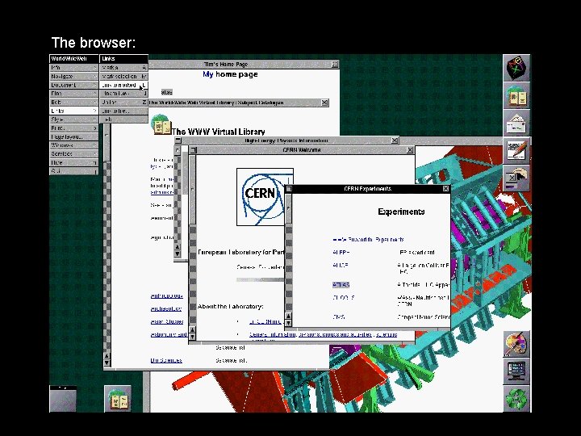The width and height of the screenshot is (581, 436).
Task: Close the WWW Virtual Library Subject Catalogue window
Action: coord(324,103)
